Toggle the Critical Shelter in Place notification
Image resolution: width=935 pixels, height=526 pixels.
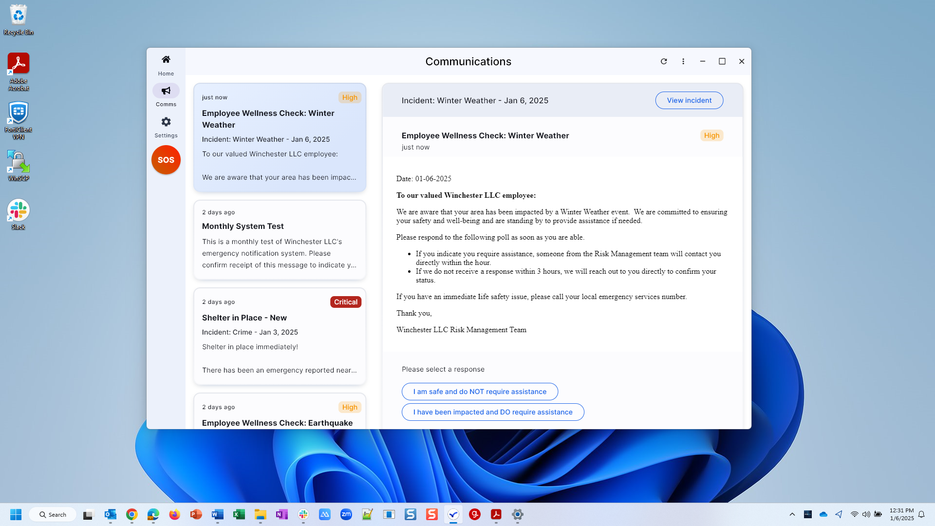[280, 335]
